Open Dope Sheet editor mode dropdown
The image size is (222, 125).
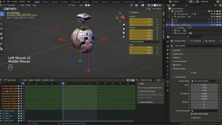click(13, 80)
